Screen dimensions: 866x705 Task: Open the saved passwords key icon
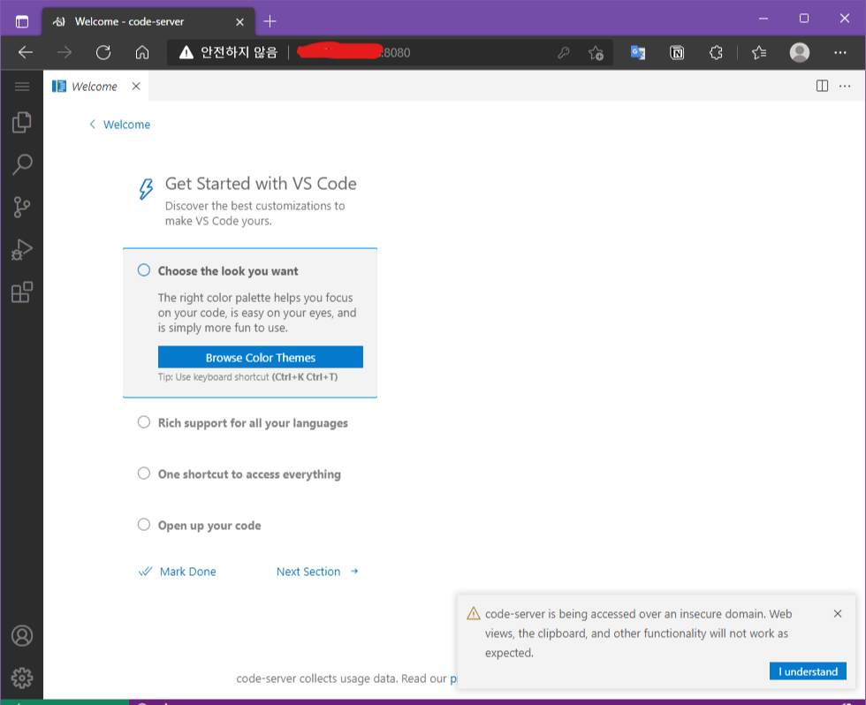pos(564,52)
